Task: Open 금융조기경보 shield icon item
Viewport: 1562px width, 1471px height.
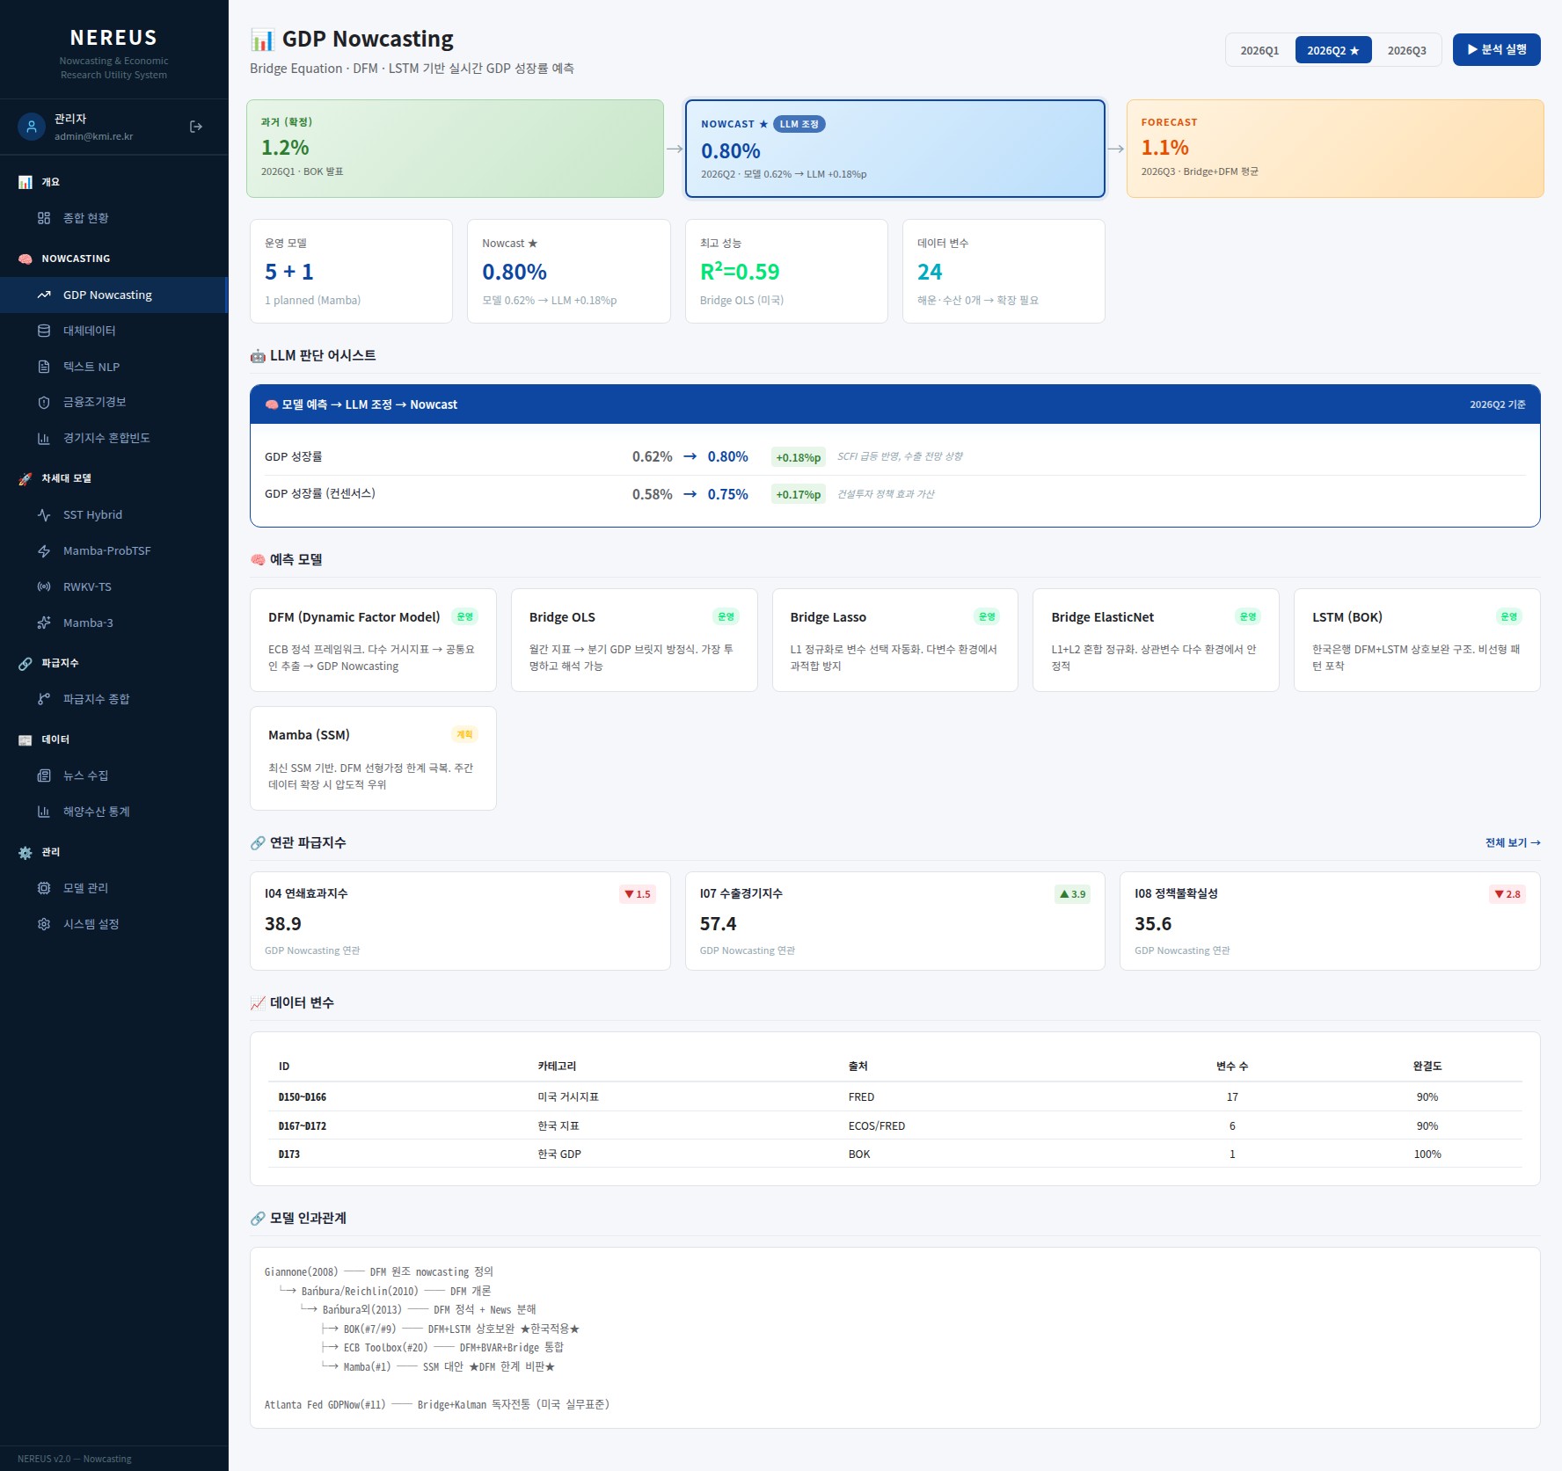Action: point(44,402)
